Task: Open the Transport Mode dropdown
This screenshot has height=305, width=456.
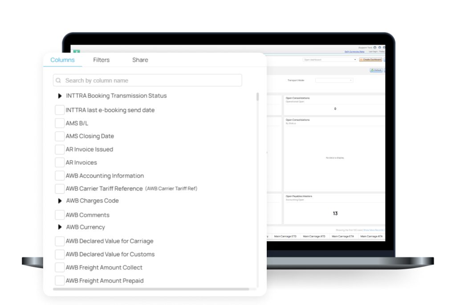Action: (334, 80)
